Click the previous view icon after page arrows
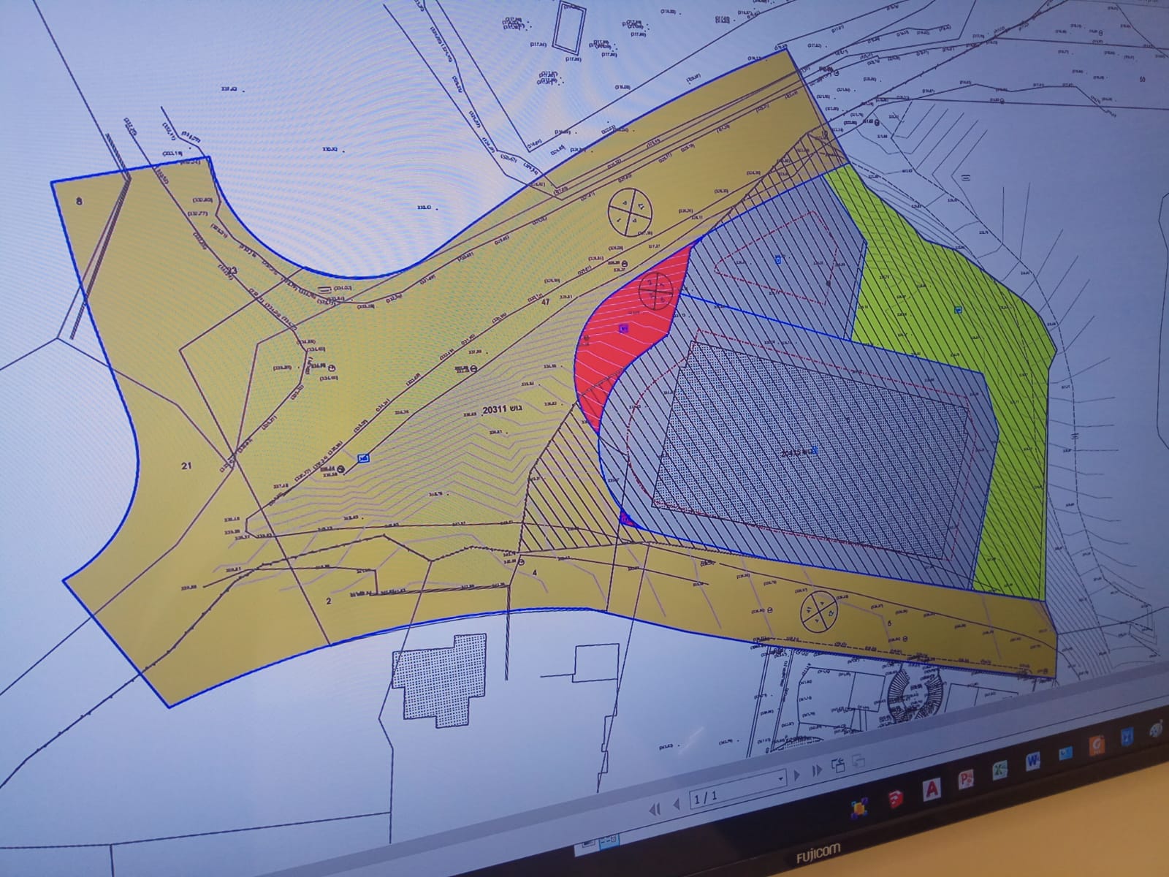Image resolution: width=1169 pixels, height=877 pixels. click(x=838, y=764)
